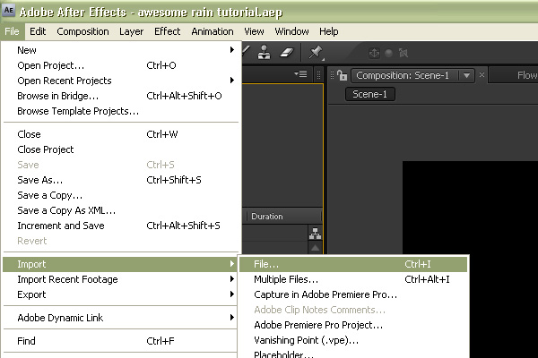Select the Clone Stamp tool
Screen dimensions: 538x358
pos(264,53)
